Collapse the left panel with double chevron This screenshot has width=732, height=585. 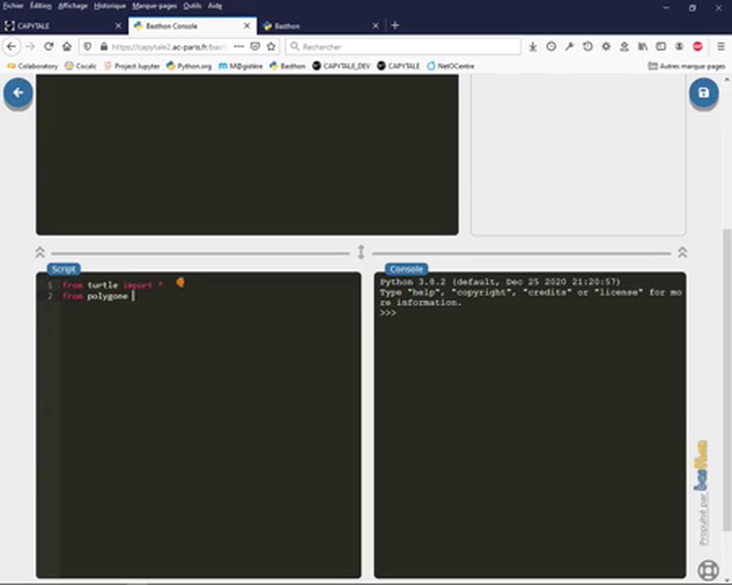(x=40, y=253)
